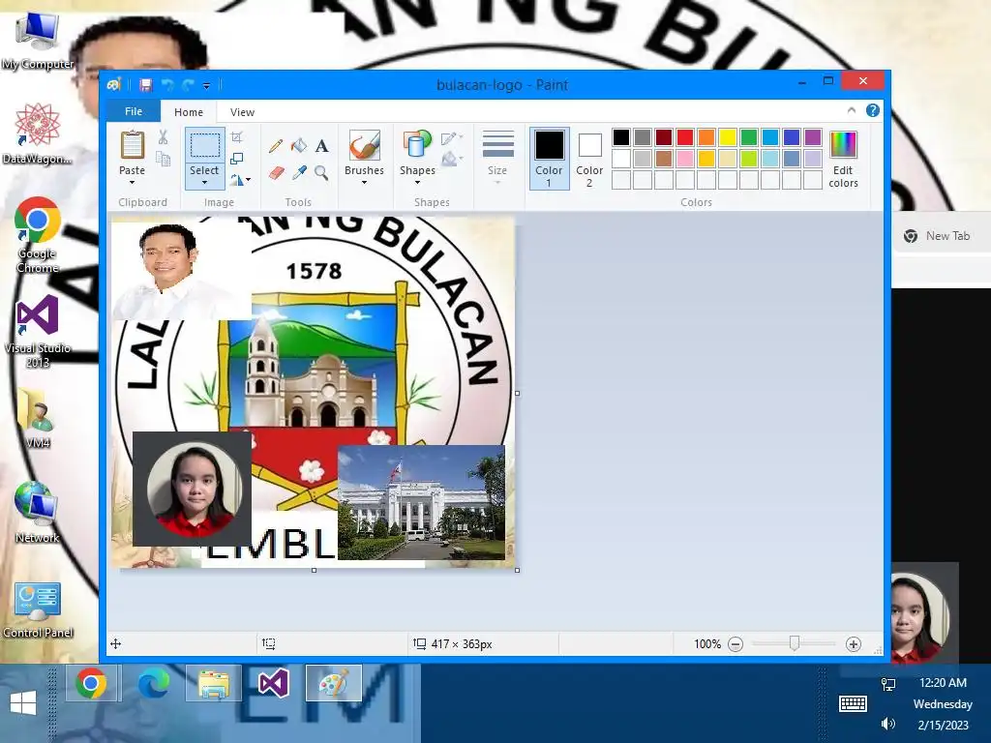Expand the Shapes dropdown arrow
This screenshot has height=743, width=991.
[417, 183]
